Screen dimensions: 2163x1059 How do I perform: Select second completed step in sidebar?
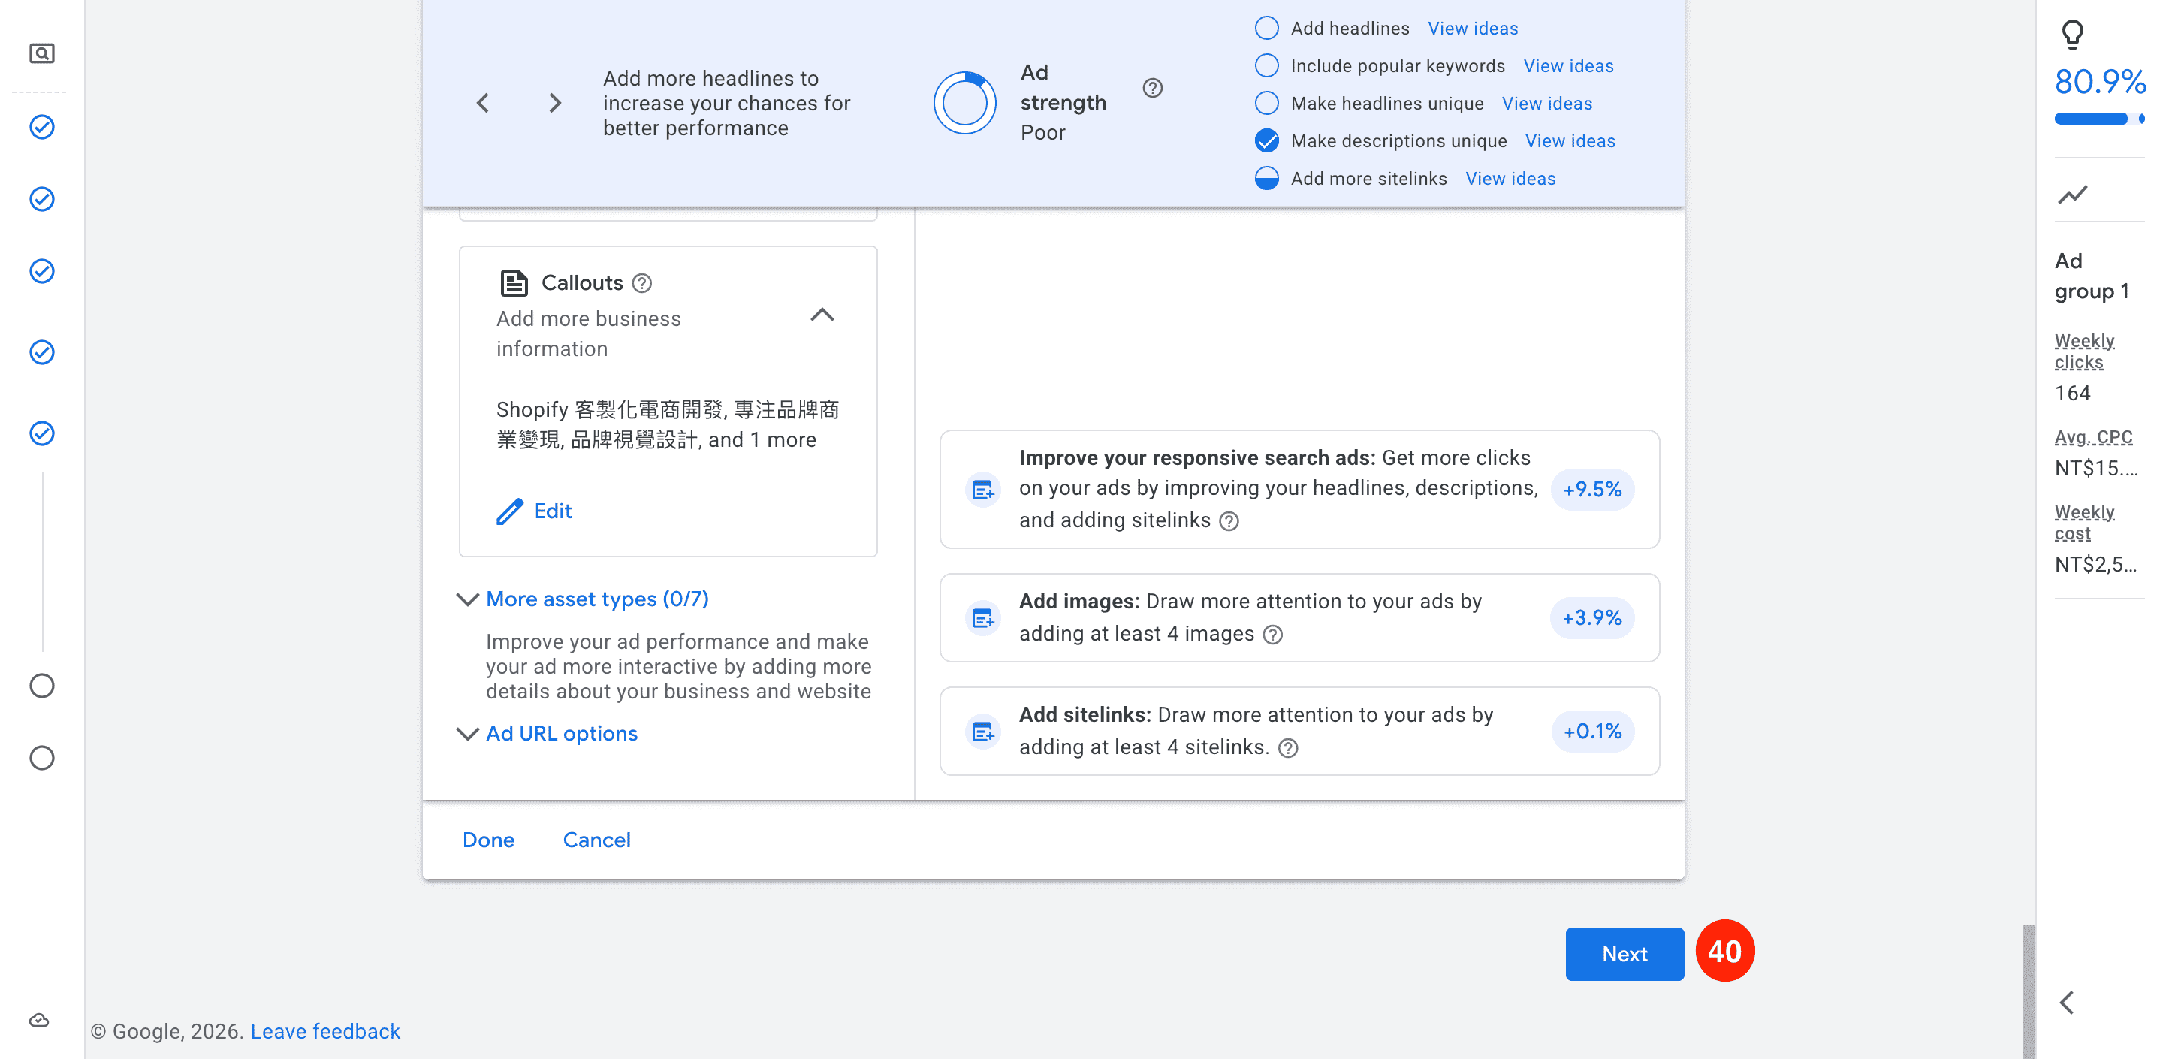[x=42, y=199]
